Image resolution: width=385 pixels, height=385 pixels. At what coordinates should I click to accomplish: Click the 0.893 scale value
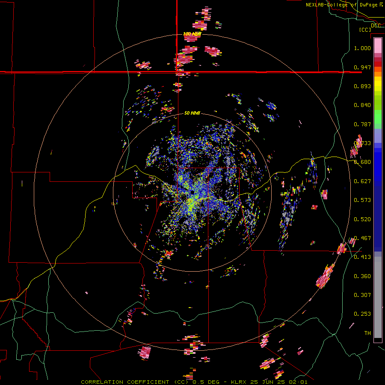362,86
